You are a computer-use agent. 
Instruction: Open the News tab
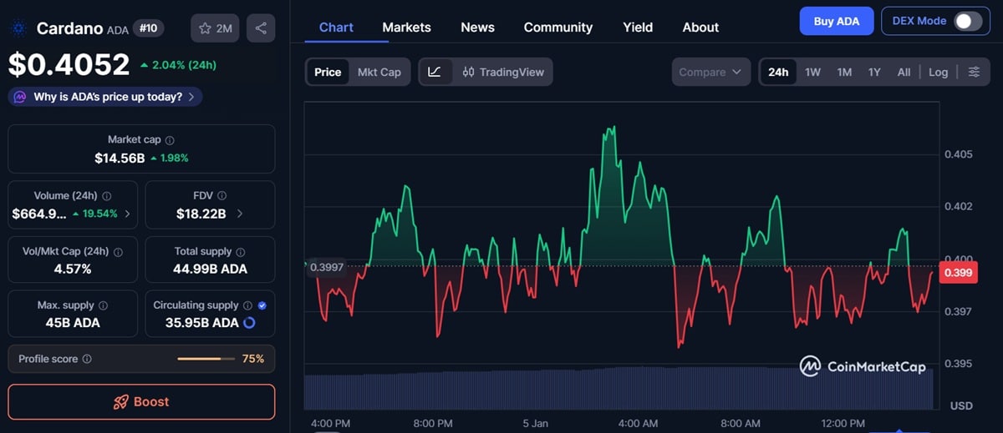point(477,28)
